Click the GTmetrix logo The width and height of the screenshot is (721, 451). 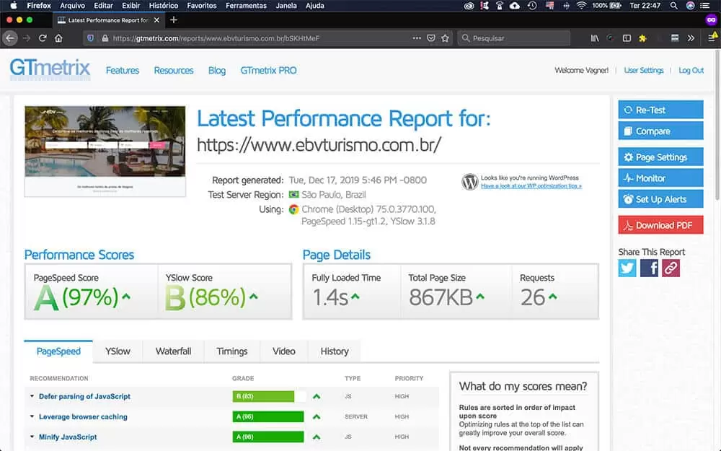50,69
